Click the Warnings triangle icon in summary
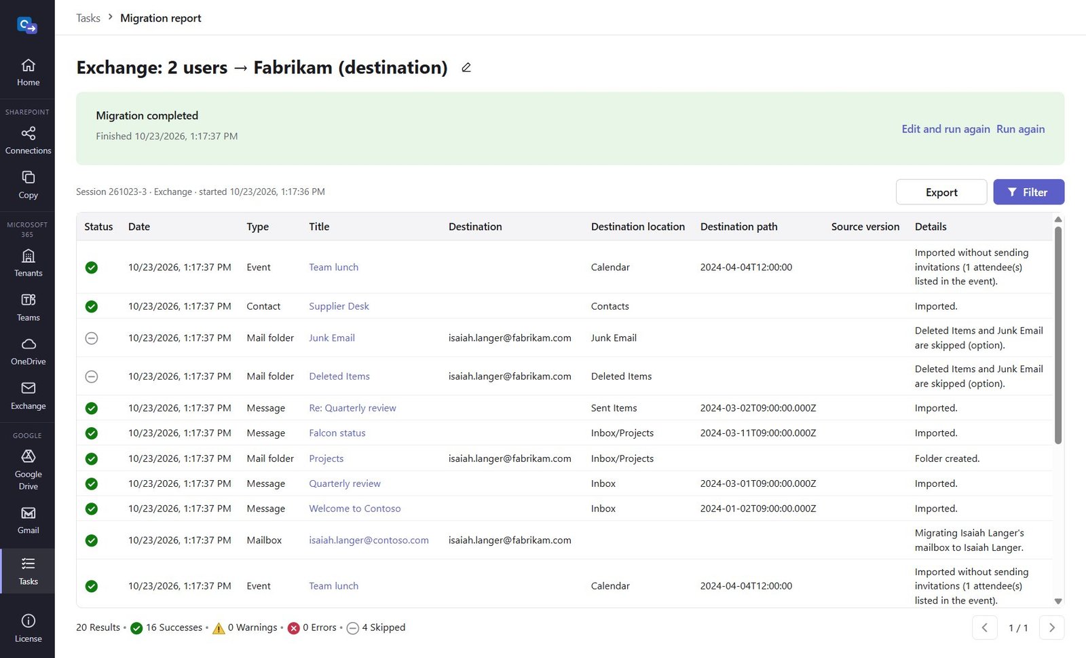The image size is (1086, 658). point(219,628)
